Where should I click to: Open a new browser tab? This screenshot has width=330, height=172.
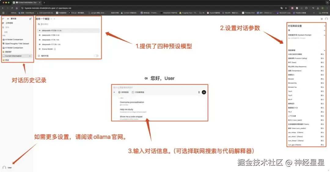(44, 2)
